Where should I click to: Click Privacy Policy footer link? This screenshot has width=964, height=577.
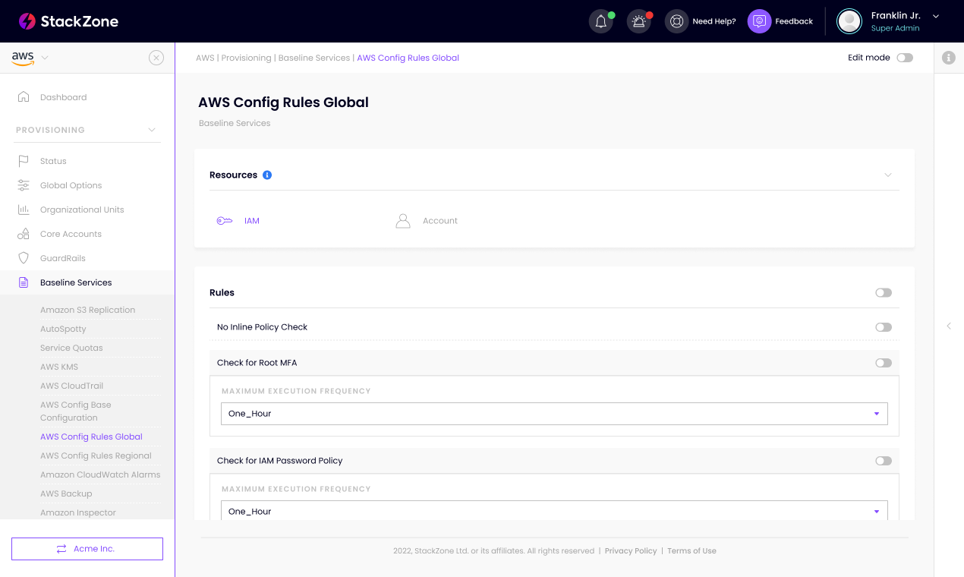tap(631, 551)
